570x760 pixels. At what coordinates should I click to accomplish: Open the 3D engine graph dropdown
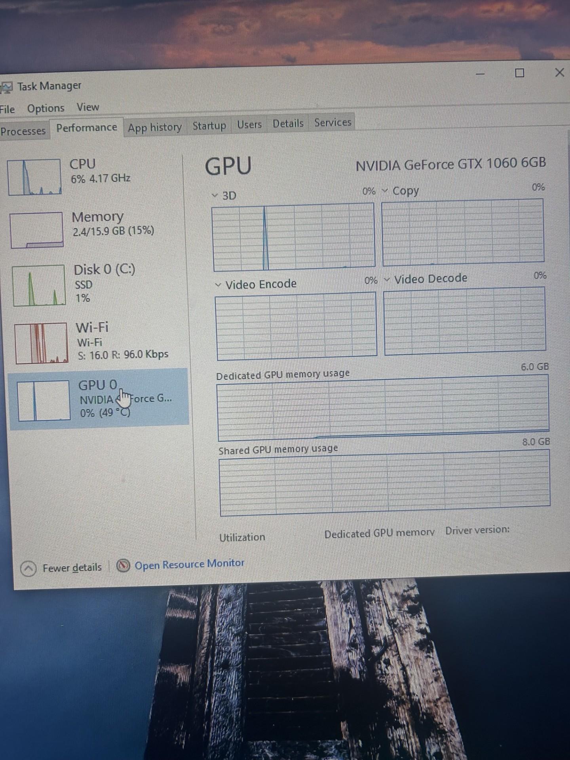tap(215, 196)
